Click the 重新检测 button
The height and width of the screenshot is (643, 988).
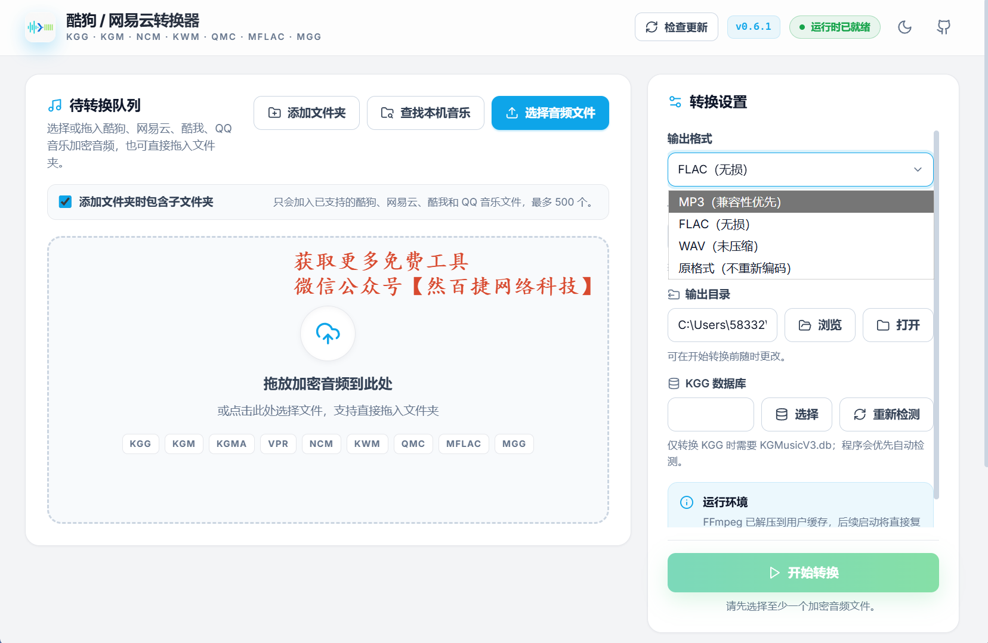coord(886,414)
